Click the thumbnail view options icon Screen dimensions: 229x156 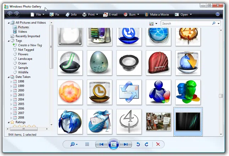[151, 24]
